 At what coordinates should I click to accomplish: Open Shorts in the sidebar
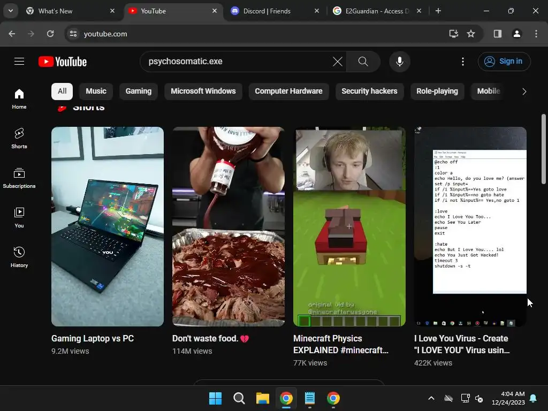coord(19,139)
